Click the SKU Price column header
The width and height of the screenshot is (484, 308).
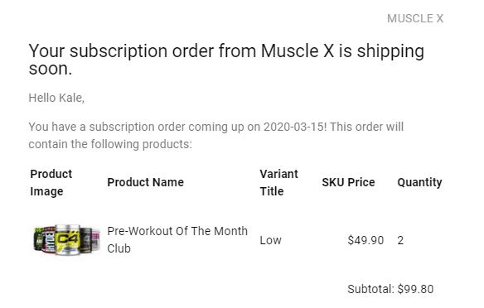coord(348,182)
